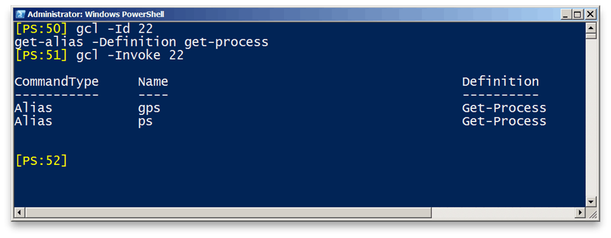This screenshot has width=611, height=238.
Task: Click the Administrator: Windows PowerShell title text
Action: (x=96, y=15)
